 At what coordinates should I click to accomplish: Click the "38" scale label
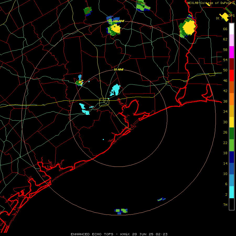click(x=225, y=101)
